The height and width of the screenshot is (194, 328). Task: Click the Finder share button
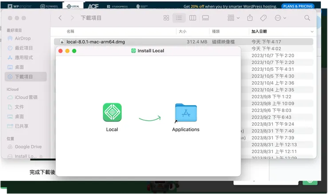250,18
